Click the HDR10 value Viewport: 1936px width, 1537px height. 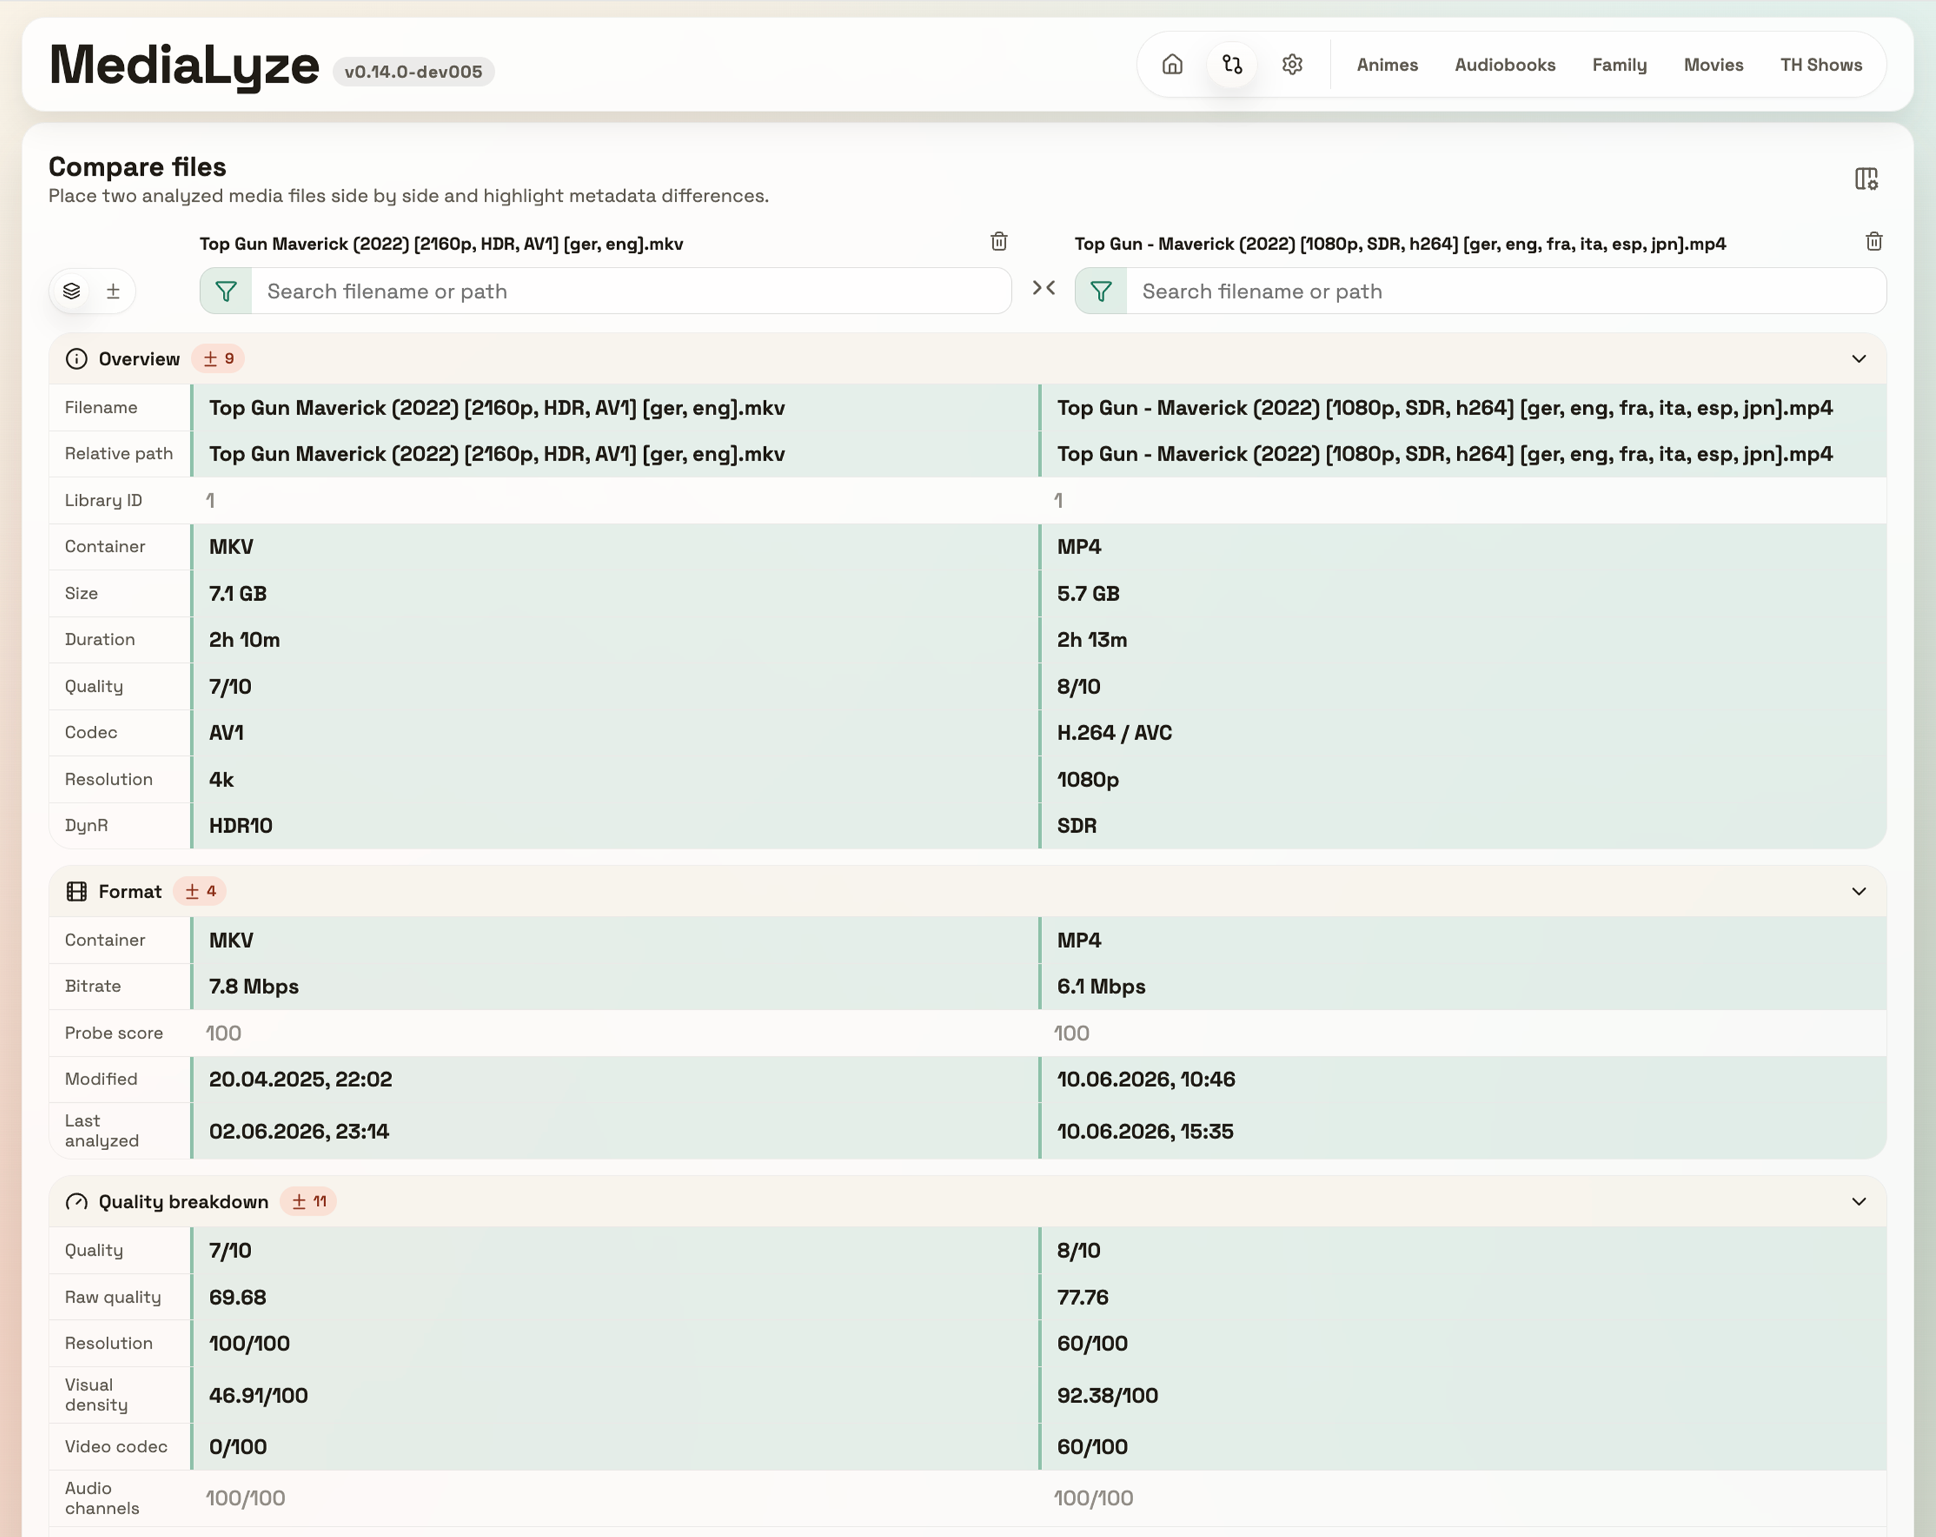point(241,826)
